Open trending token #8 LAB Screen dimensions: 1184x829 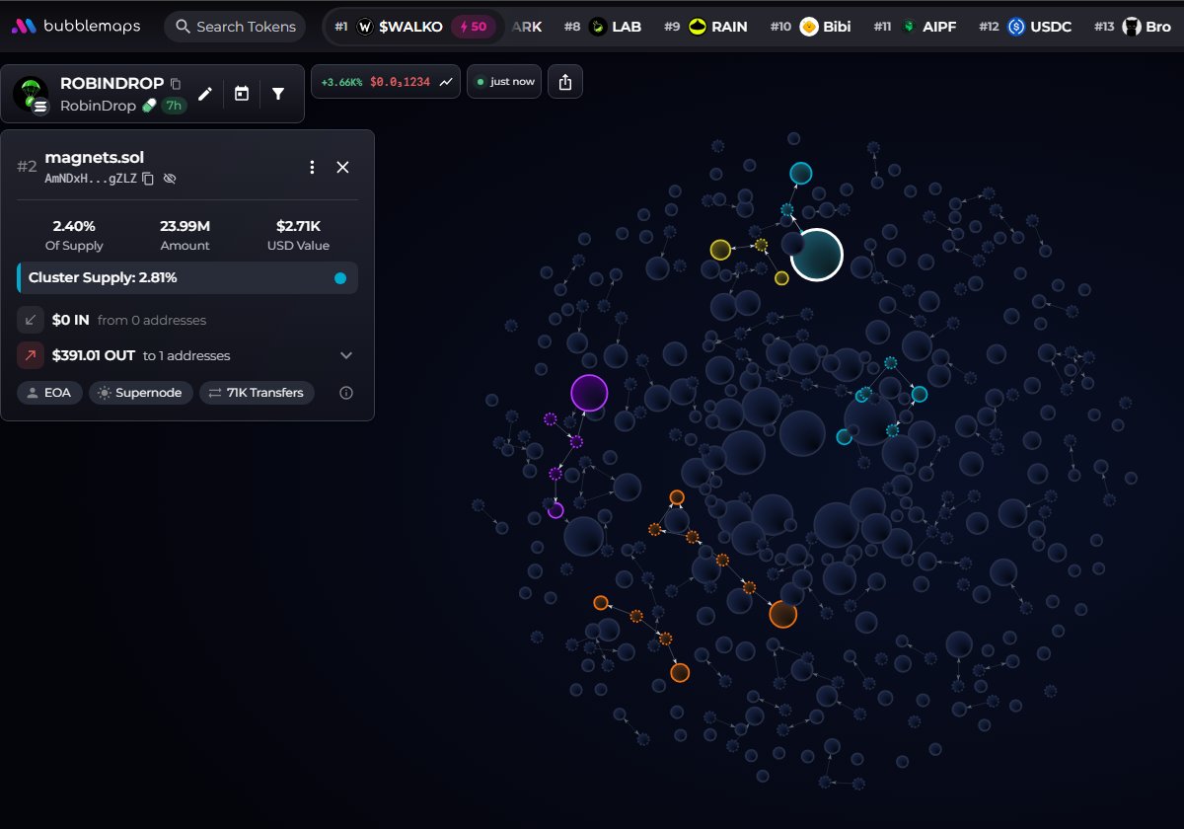click(603, 27)
